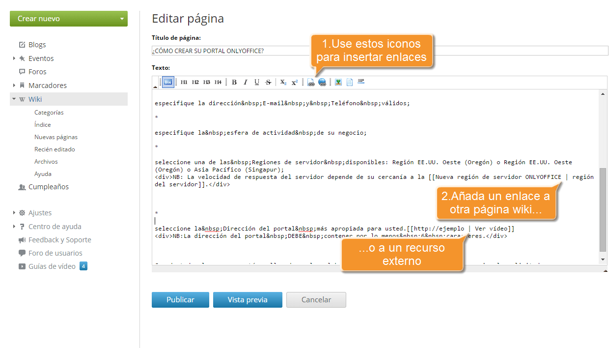This screenshot has height=348, width=609.
Task: Open Nuevas páginas wiki subsection
Action: tap(56, 137)
